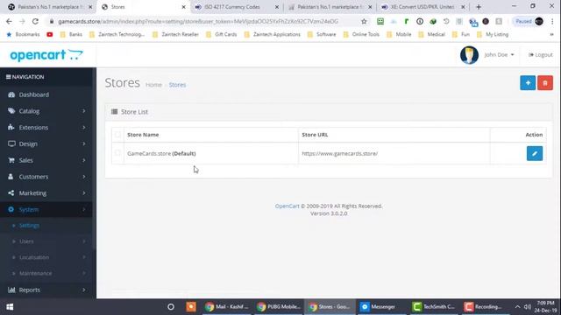Expand the Marketing menu
The height and width of the screenshot is (315, 561).
point(46,193)
